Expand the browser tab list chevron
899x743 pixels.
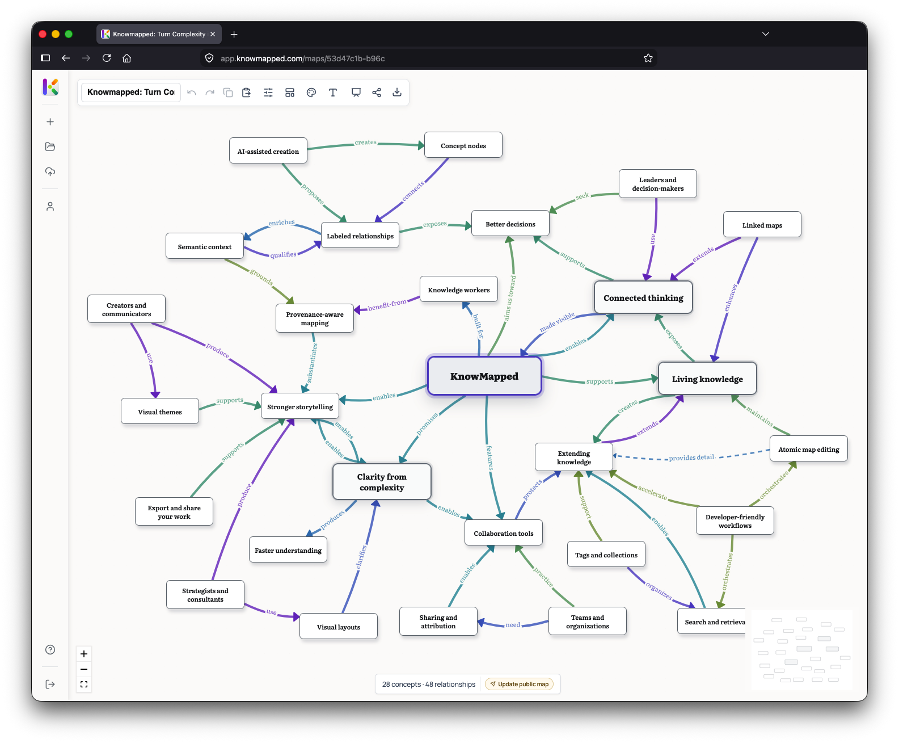(x=766, y=34)
